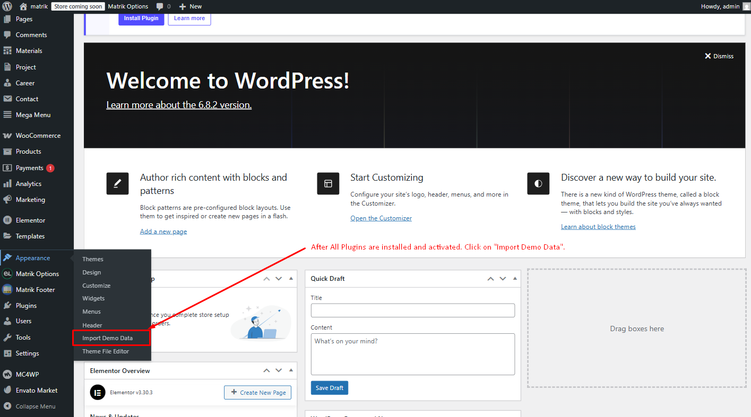This screenshot has width=751, height=417.
Task: Move Quick Draft panel down arrow
Action: (x=503, y=279)
